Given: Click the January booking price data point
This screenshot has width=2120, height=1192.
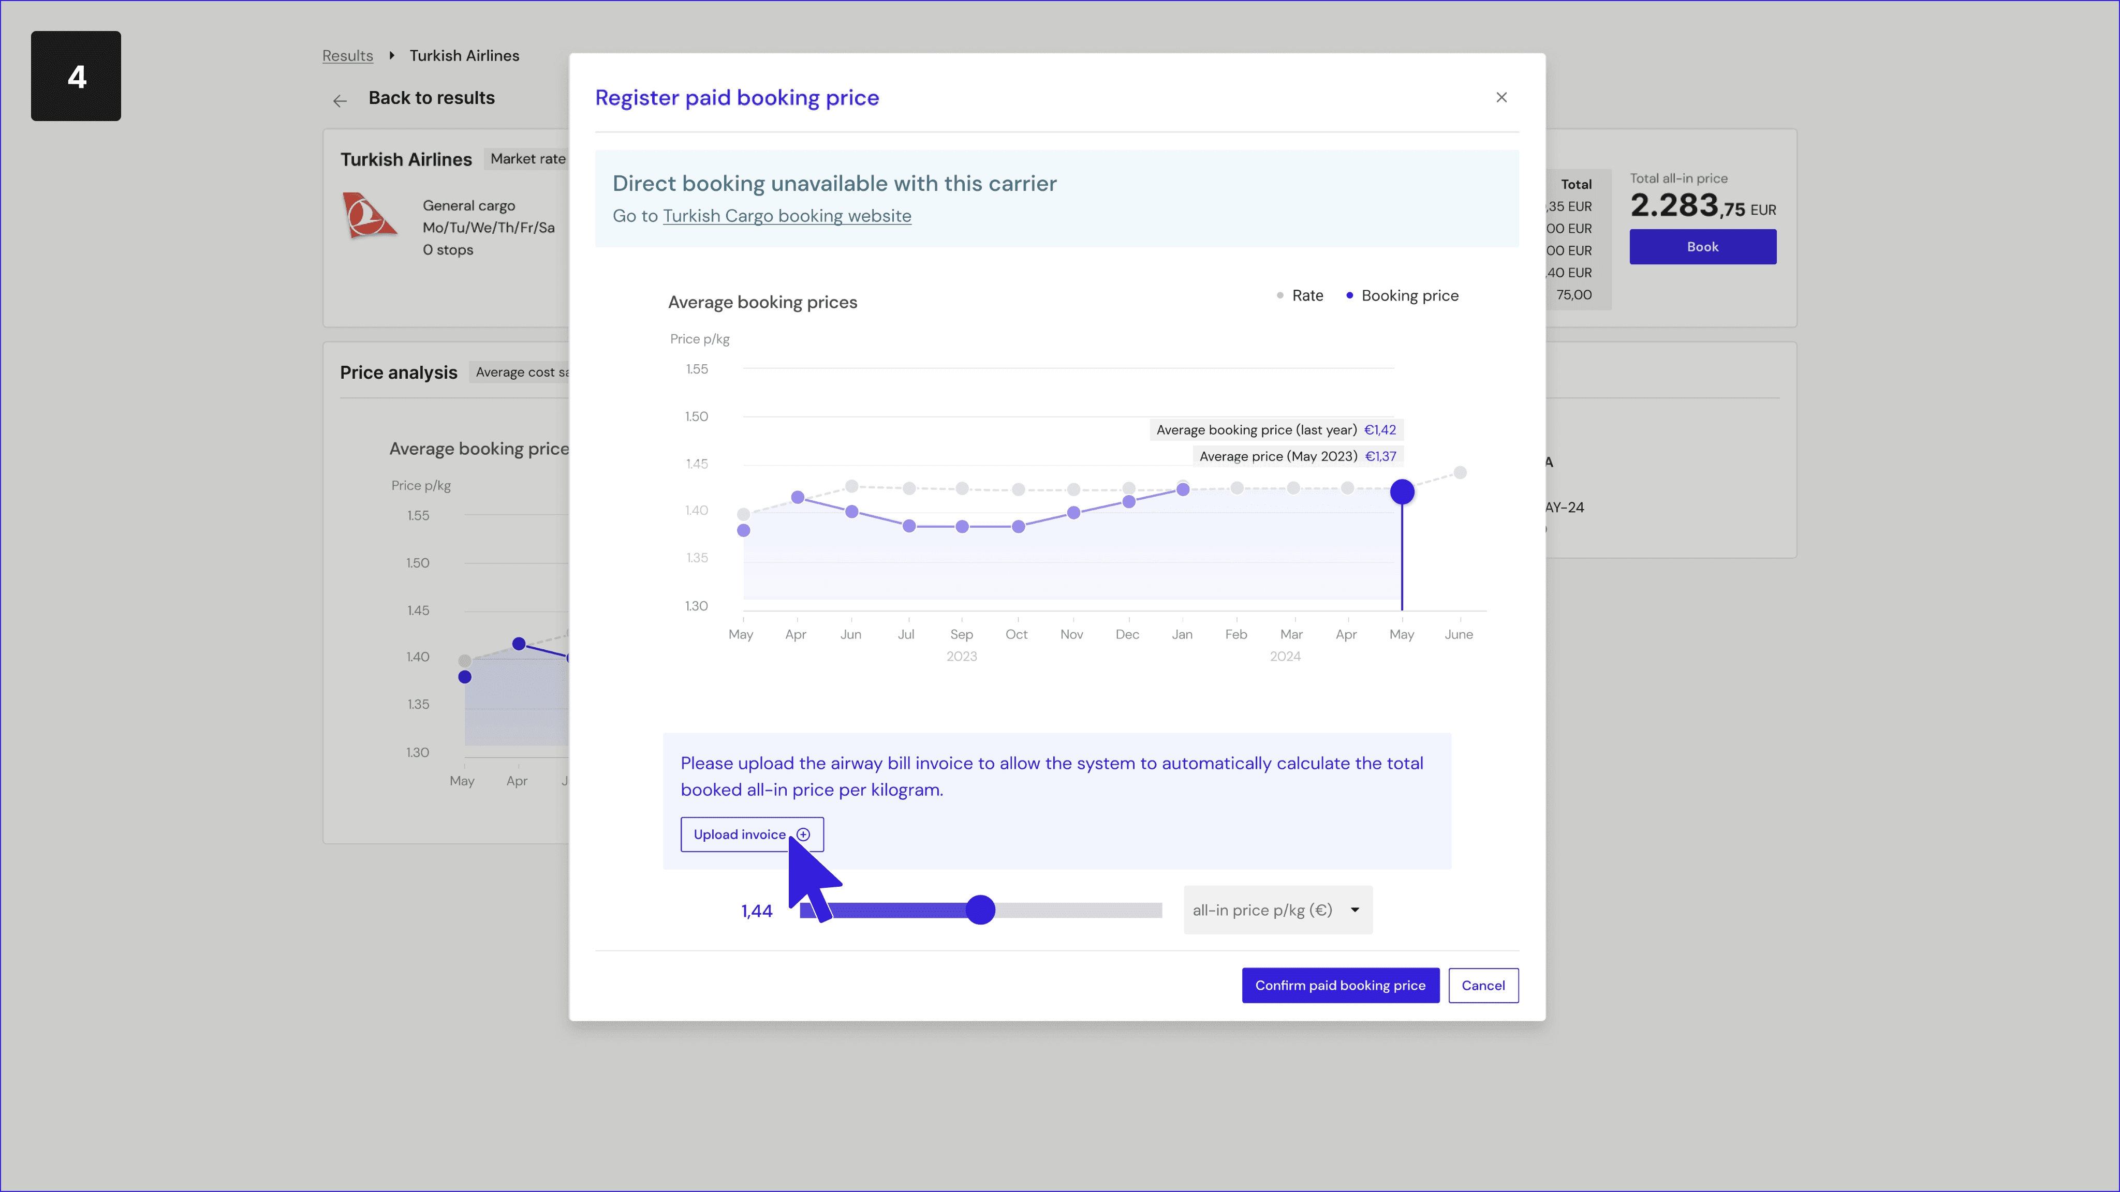Looking at the screenshot, I should tap(1183, 489).
